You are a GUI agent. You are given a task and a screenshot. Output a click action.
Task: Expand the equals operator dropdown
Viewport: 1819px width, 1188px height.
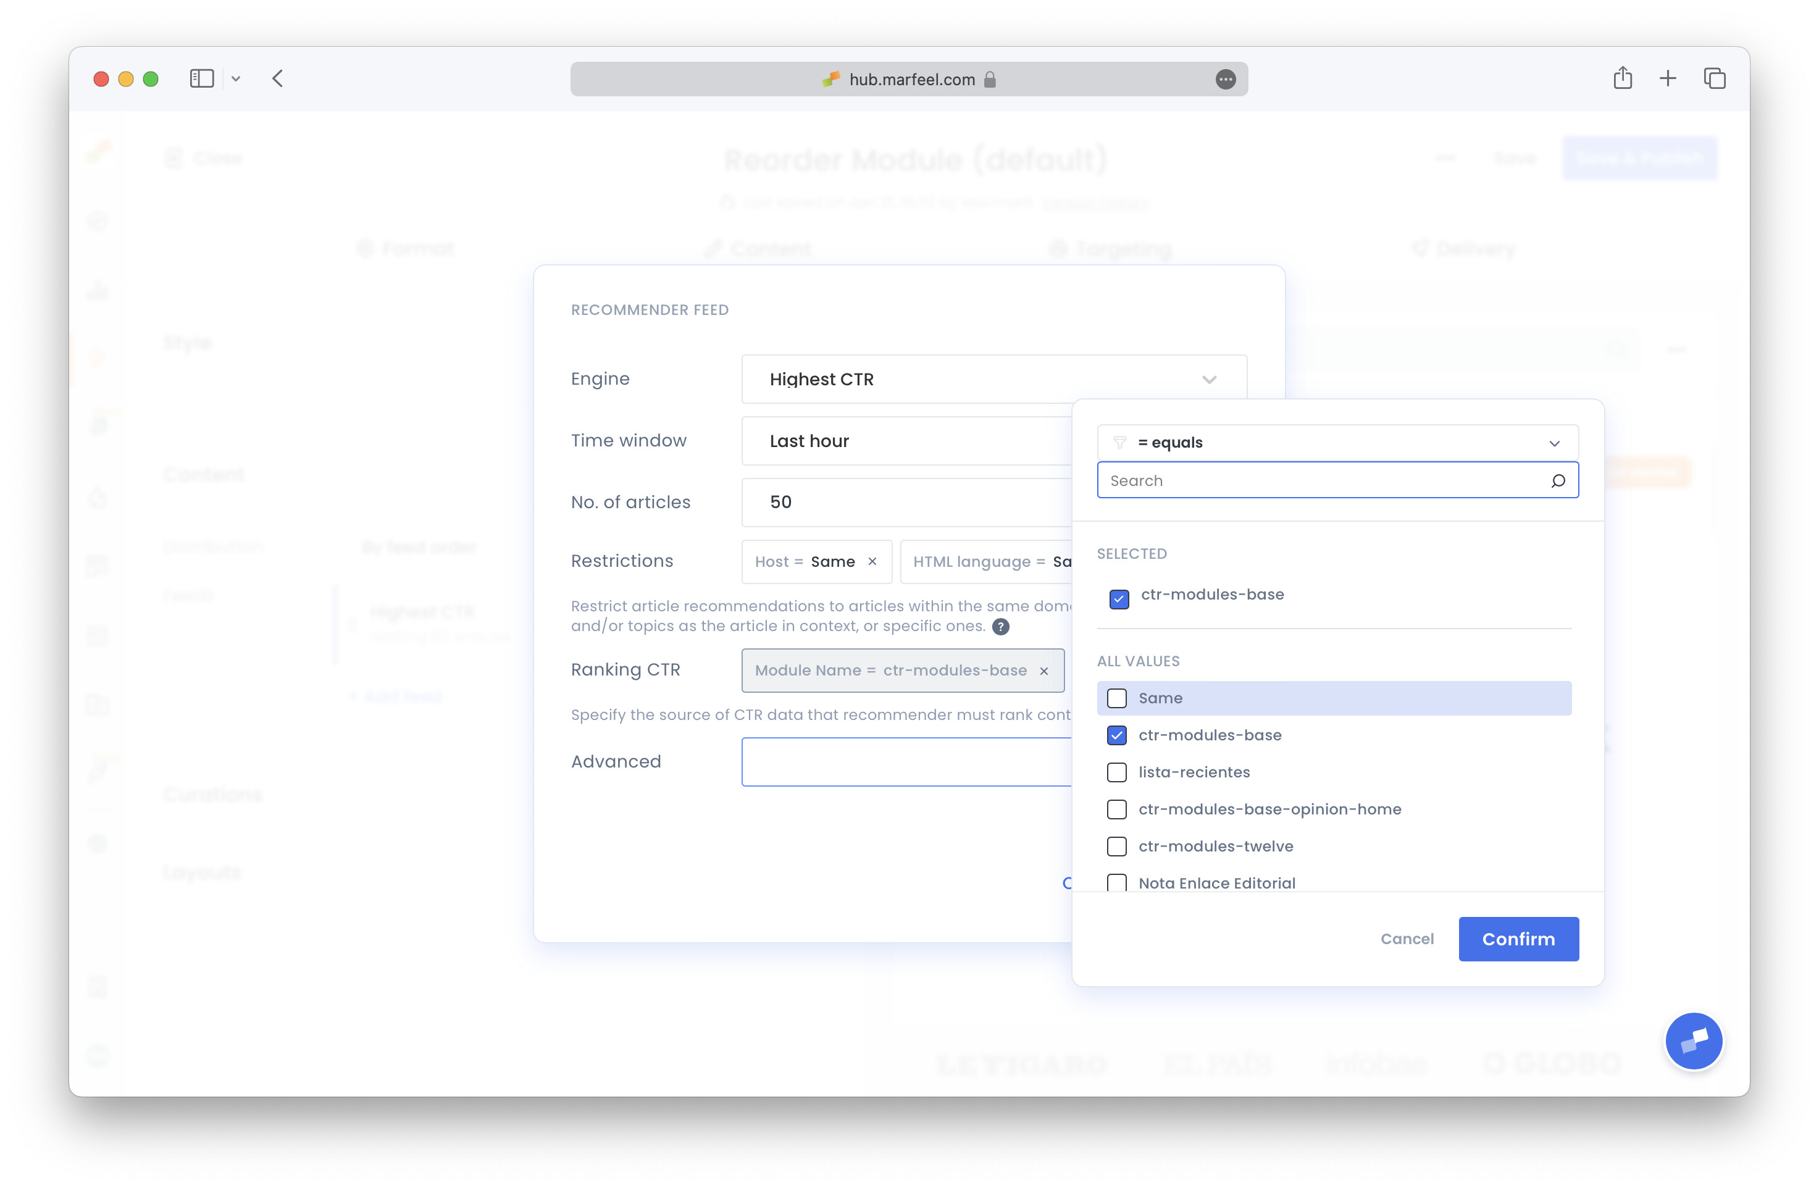coord(1555,443)
